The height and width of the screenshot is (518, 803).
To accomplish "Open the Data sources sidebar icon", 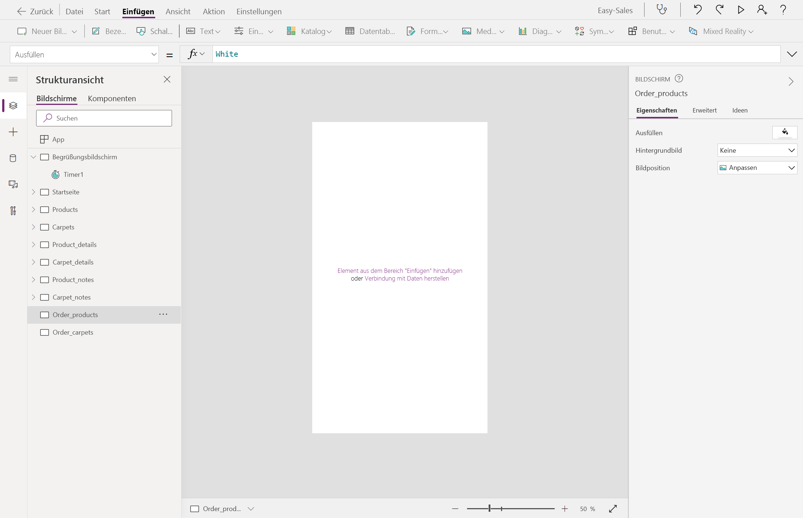I will 13,158.
